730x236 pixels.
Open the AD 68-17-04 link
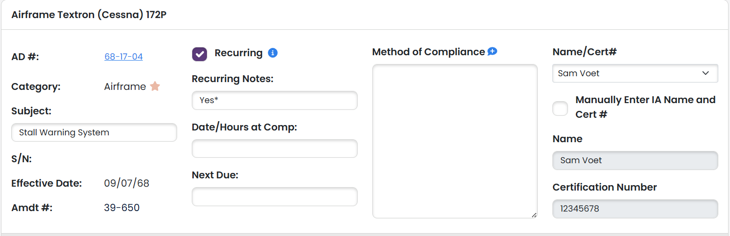[x=123, y=57]
